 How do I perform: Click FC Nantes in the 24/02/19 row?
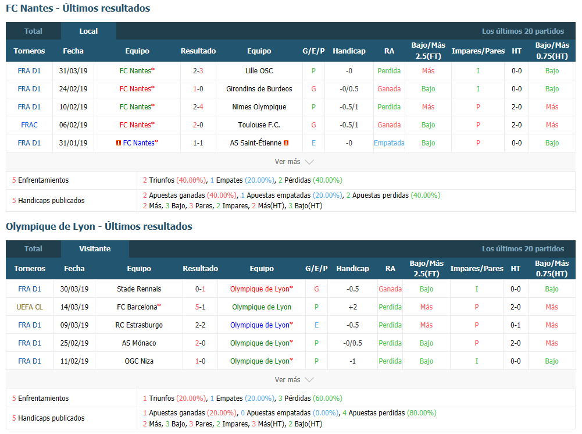point(135,89)
